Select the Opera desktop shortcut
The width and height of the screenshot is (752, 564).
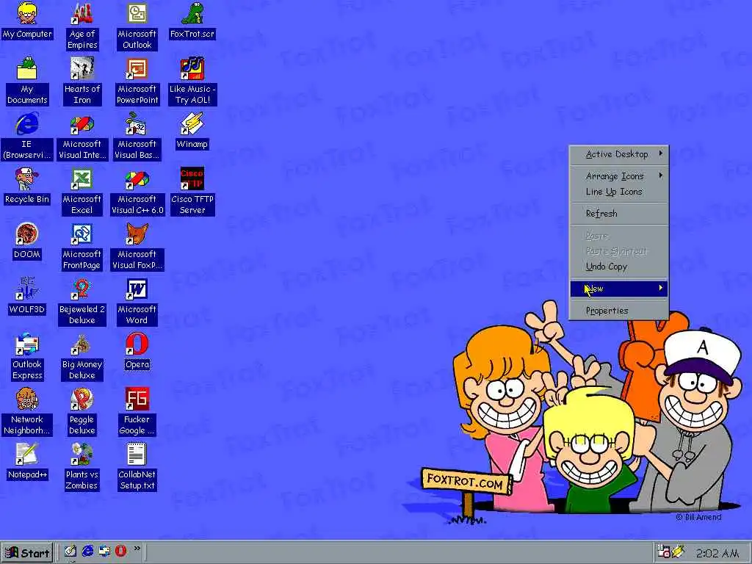pyautogui.click(x=137, y=351)
